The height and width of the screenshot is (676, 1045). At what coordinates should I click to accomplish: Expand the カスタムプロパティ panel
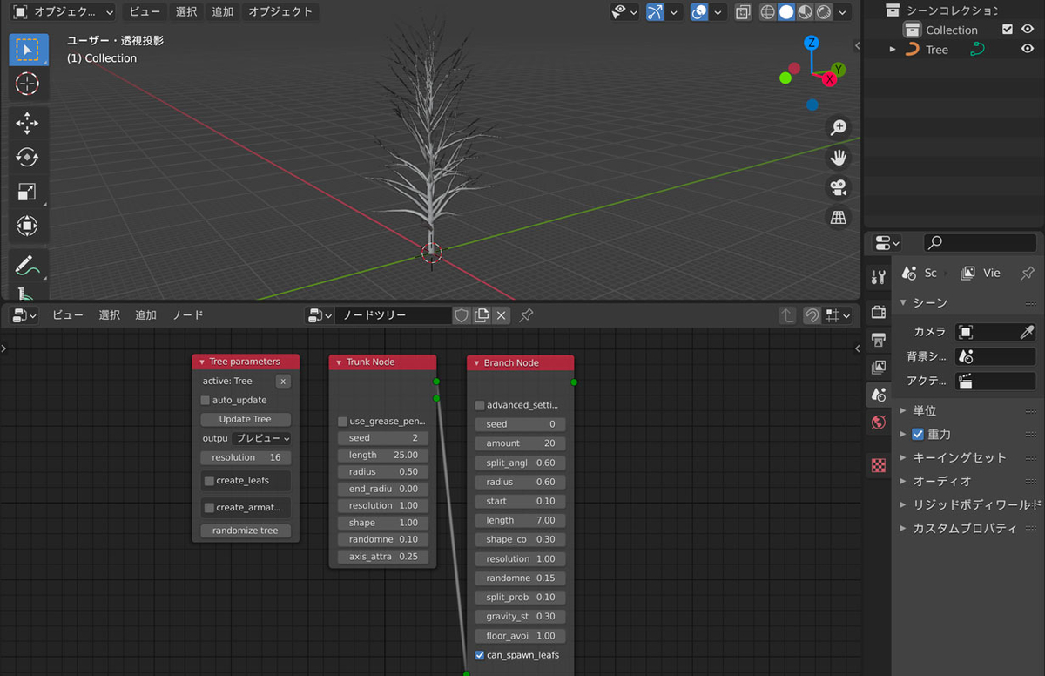tap(904, 528)
